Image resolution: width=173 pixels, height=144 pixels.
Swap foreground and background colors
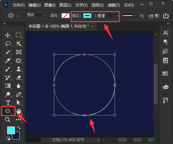(19, 128)
